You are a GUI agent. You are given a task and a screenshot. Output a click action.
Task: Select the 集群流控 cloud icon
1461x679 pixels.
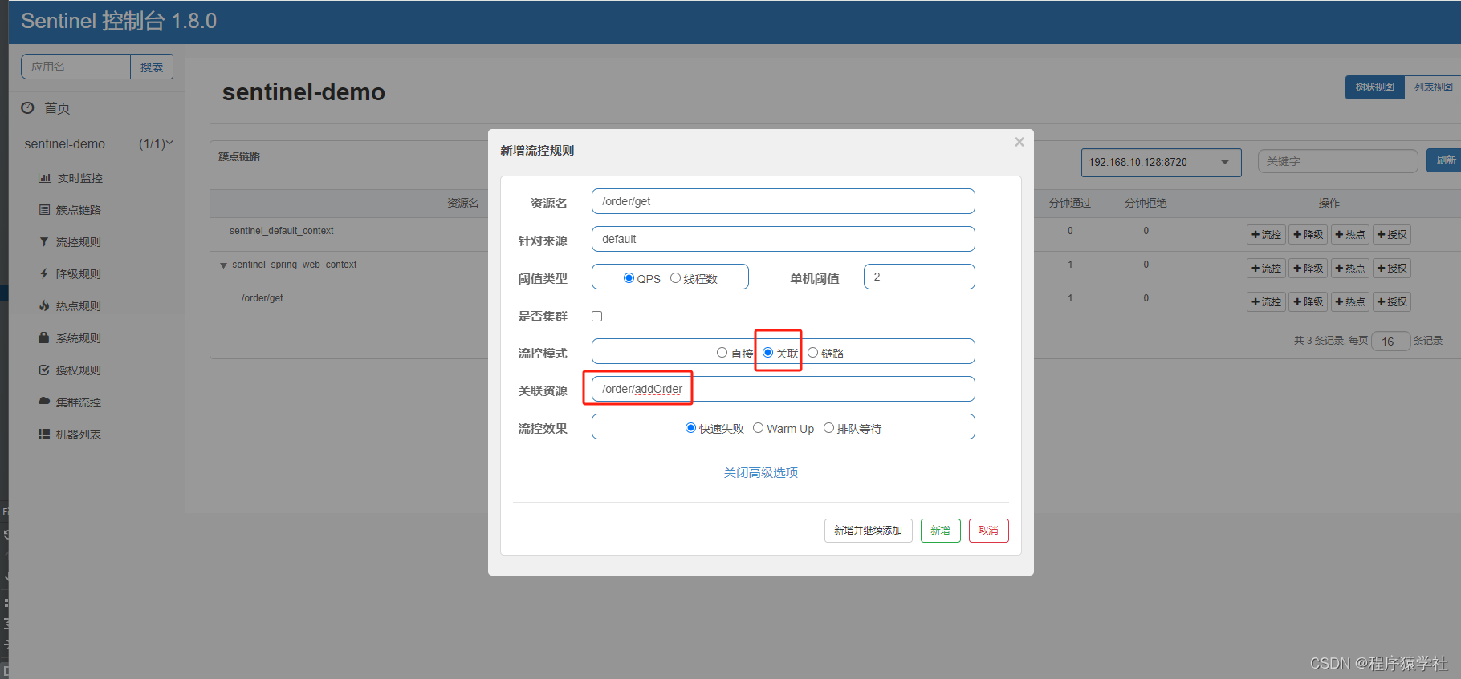tap(44, 401)
